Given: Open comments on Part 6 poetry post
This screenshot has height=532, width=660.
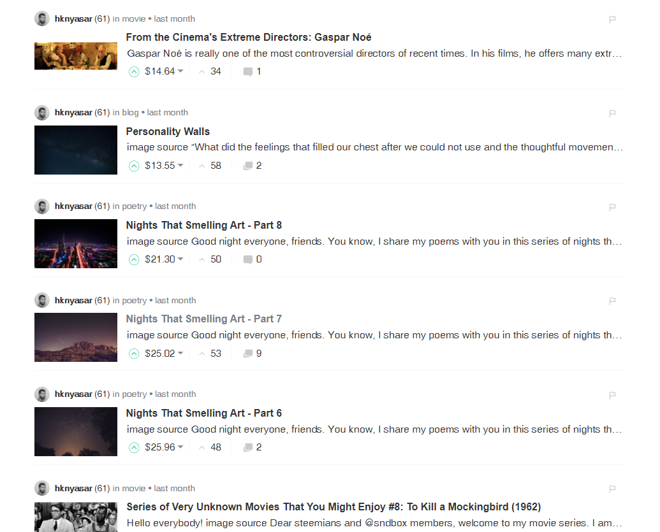Looking at the screenshot, I should click(x=252, y=447).
